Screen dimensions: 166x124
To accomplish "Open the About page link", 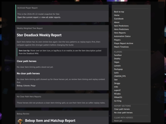I will 117,22.
